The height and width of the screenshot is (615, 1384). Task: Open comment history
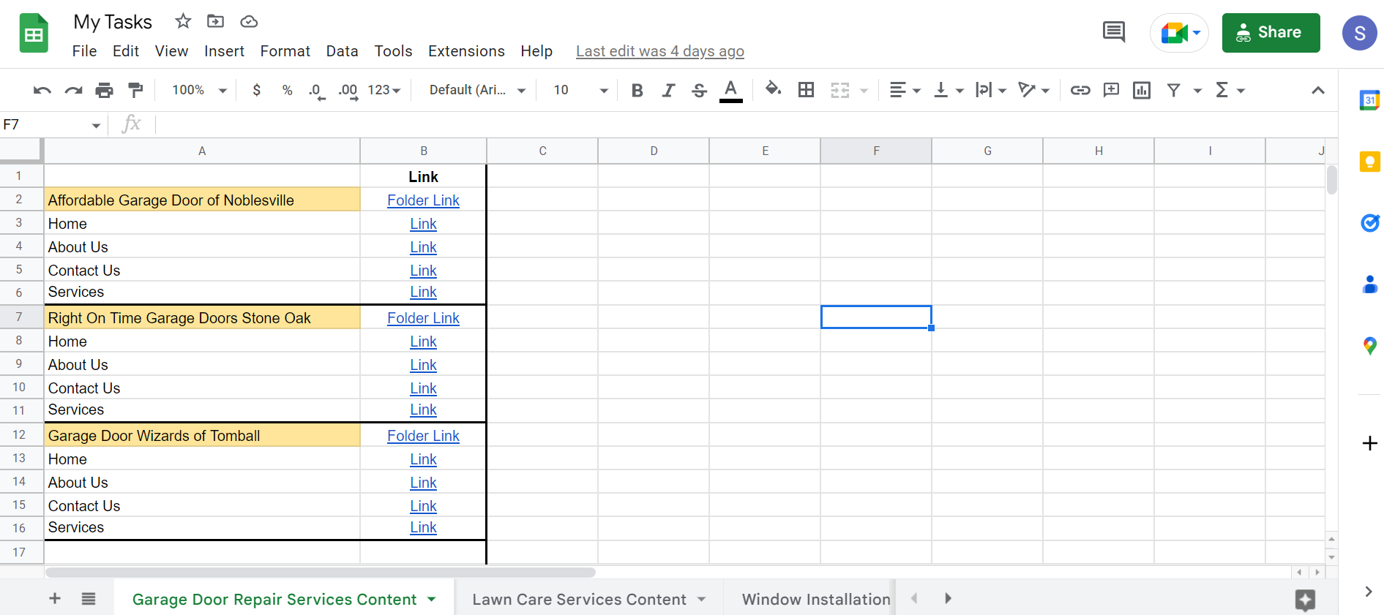pos(1113,32)
